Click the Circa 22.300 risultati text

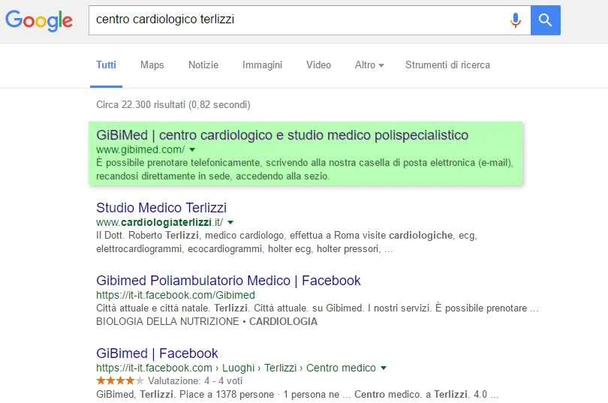coord(173,104)
